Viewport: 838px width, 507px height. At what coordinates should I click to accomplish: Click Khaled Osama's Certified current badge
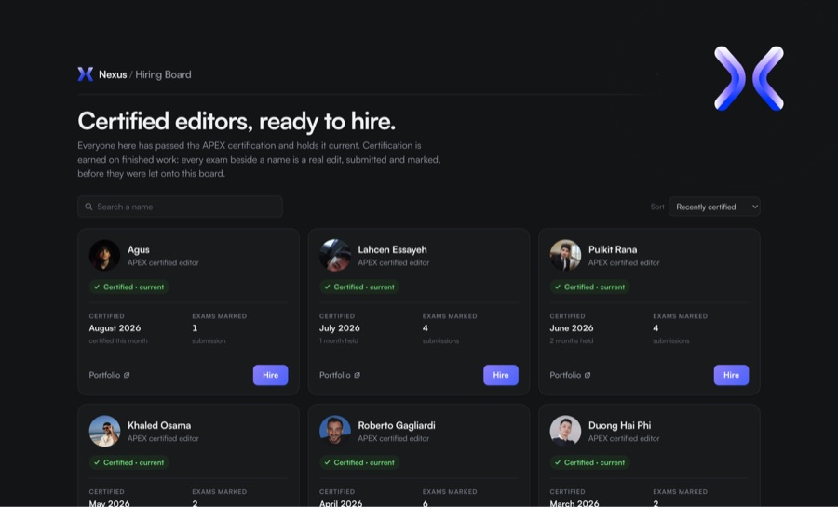coord(128,462)
